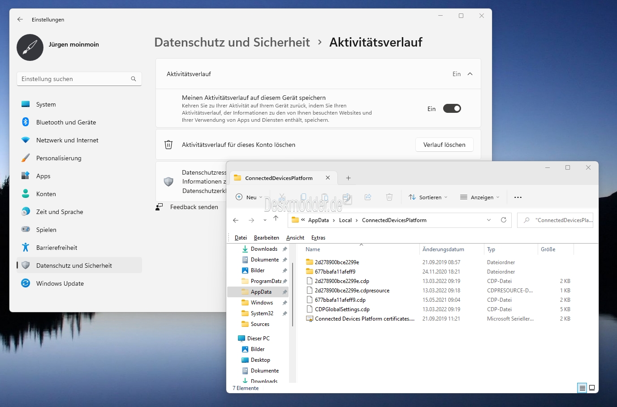Screen dimensions: 617x407
Task: Open System in Settings sidebar
Action: [79, 104]
